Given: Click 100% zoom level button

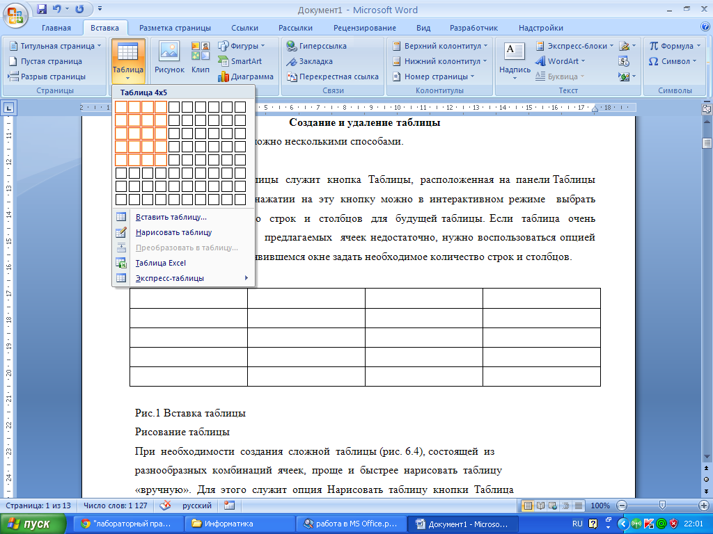Looking at the screenshot, I should (600, 505).
